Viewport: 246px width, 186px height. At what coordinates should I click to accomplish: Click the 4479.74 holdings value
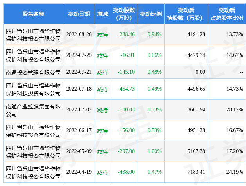click(196, 55)
